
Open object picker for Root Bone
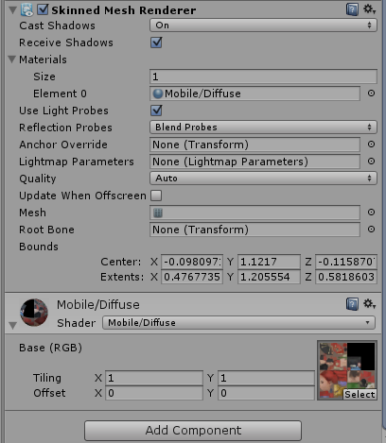click(371, 230)
